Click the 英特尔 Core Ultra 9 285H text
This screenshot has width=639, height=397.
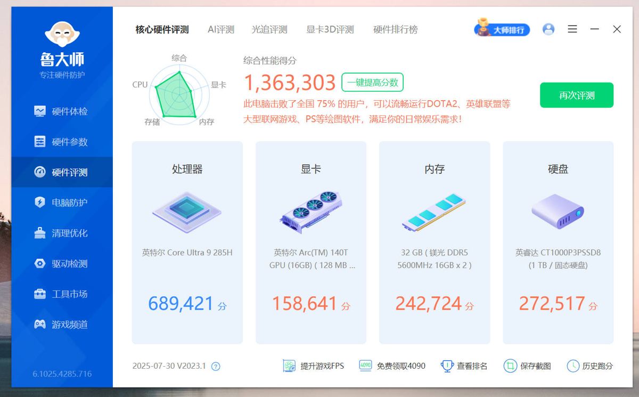(187, 253)
